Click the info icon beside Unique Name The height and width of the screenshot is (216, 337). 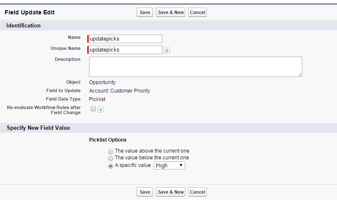click(167, 50)
